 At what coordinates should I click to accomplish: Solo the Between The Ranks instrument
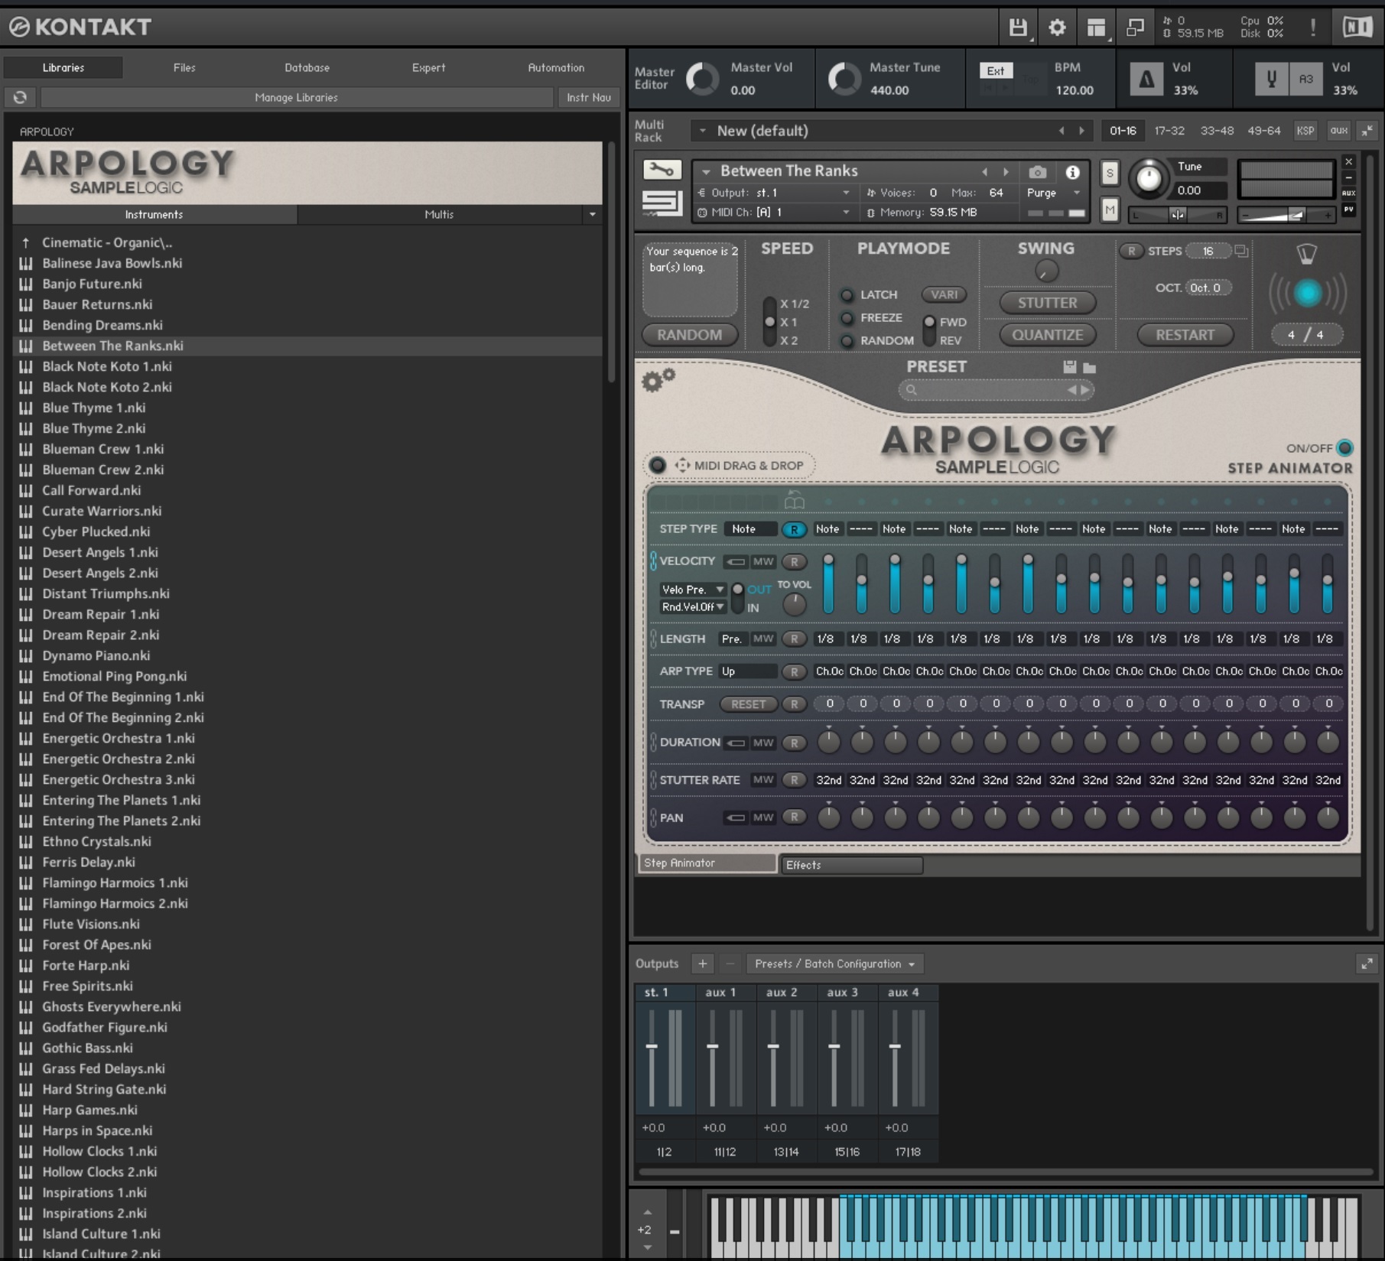pyautogui.click(x=1110, y=174)
